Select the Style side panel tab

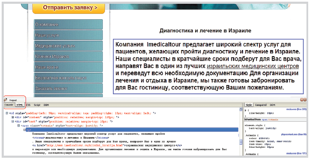(x=249, y=105)
